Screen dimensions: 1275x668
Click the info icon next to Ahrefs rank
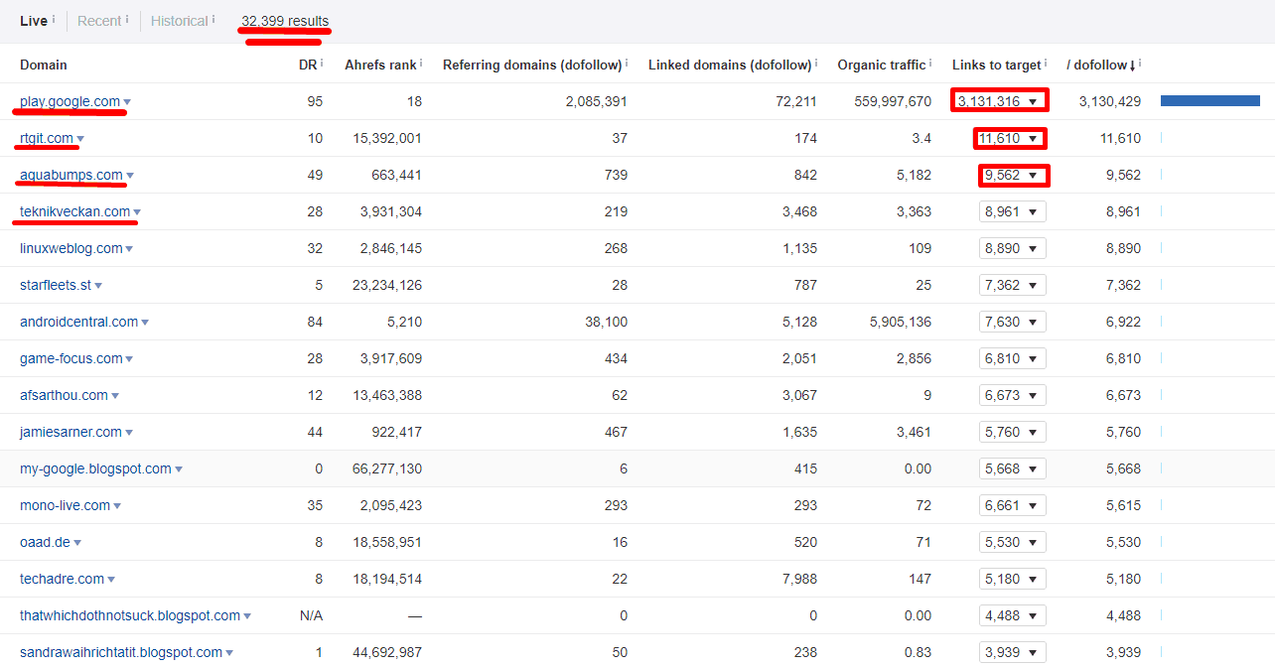click(x=421, y=63)
